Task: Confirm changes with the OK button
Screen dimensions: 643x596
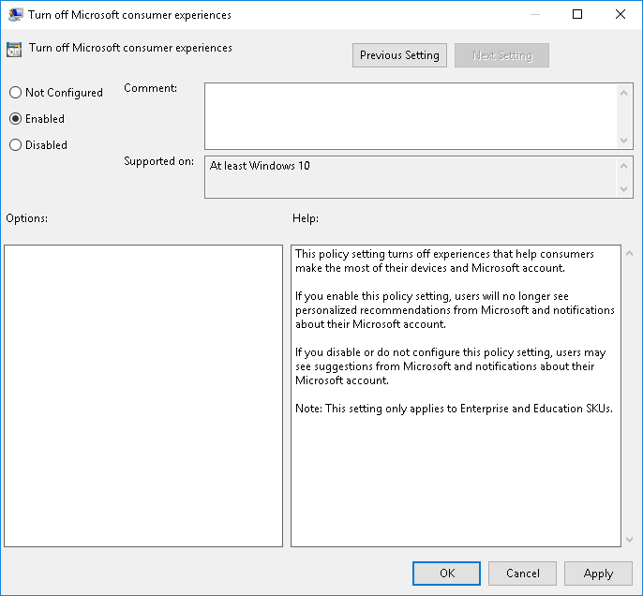Action: pyautogui.click(x=446, y=574)
